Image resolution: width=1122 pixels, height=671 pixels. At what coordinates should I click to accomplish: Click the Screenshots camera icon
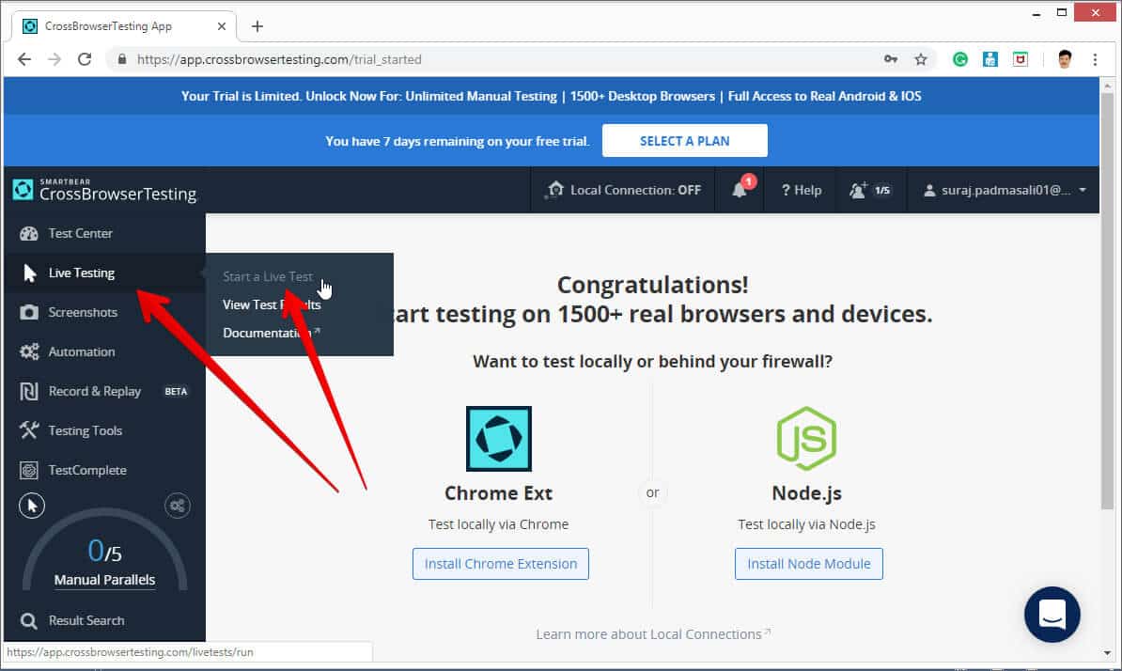[28, 312]
